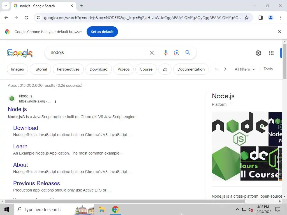The image size is (287, 215).
Task: Open the tab search dropdown arrow
Action: pos(6,6)
